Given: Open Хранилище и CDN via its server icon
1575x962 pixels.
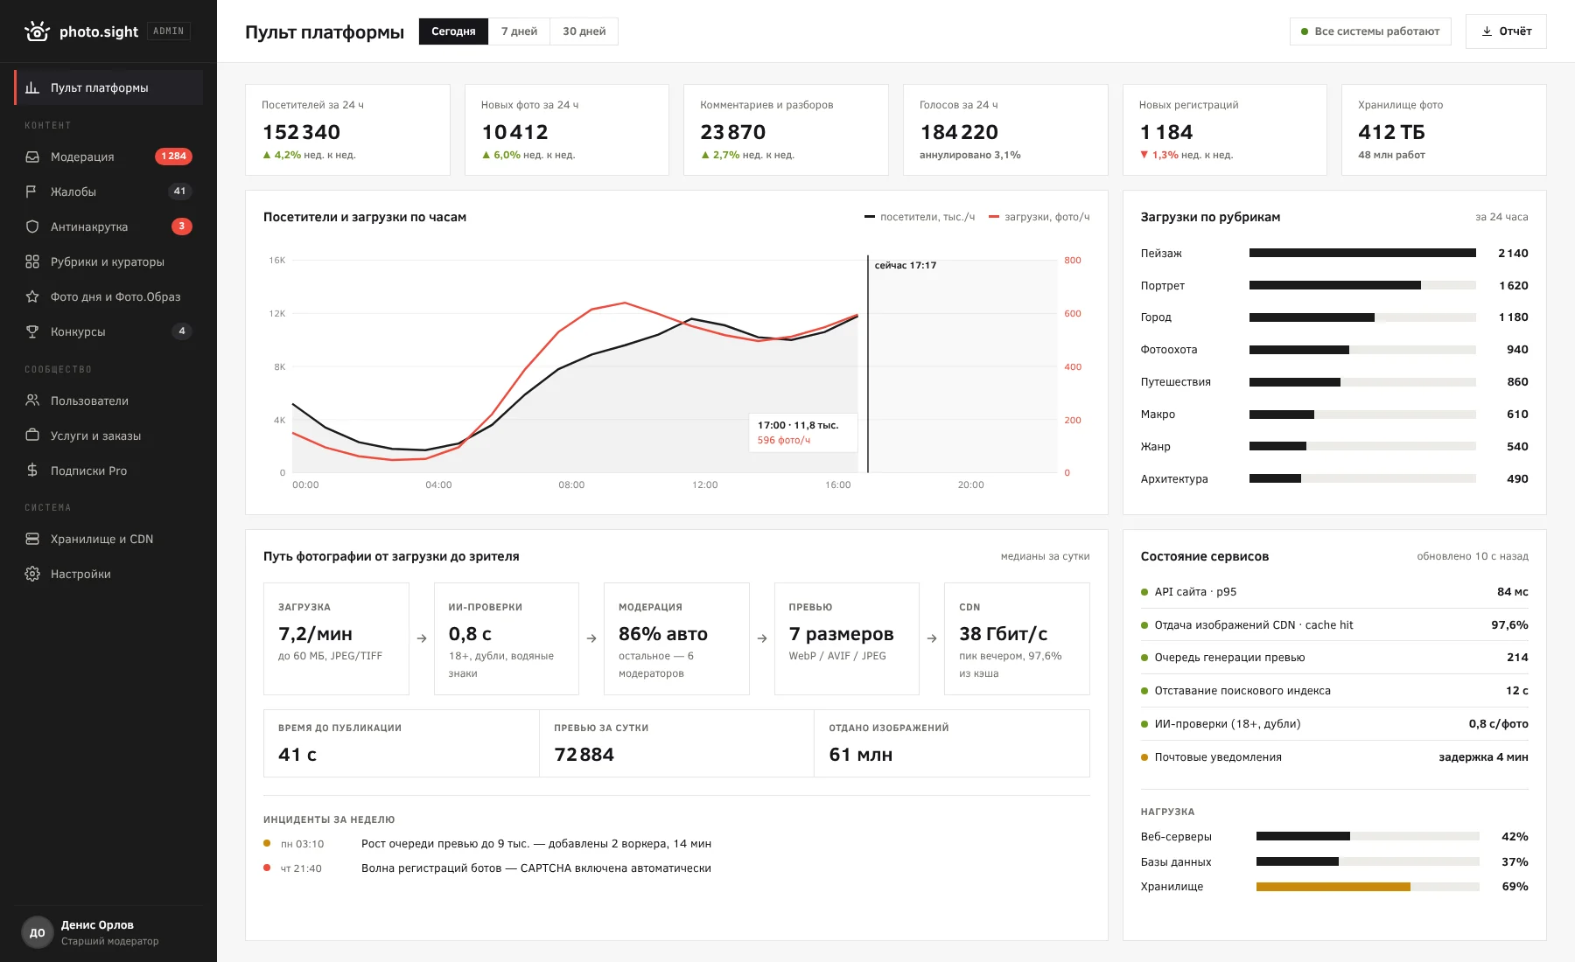Looking at the screenshot, I should click(32, 539).
